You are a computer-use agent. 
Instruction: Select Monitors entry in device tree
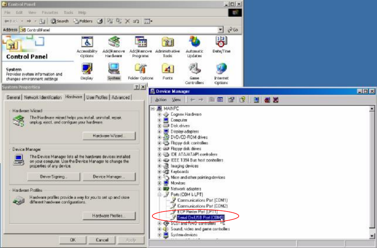(x=178, y=183)
